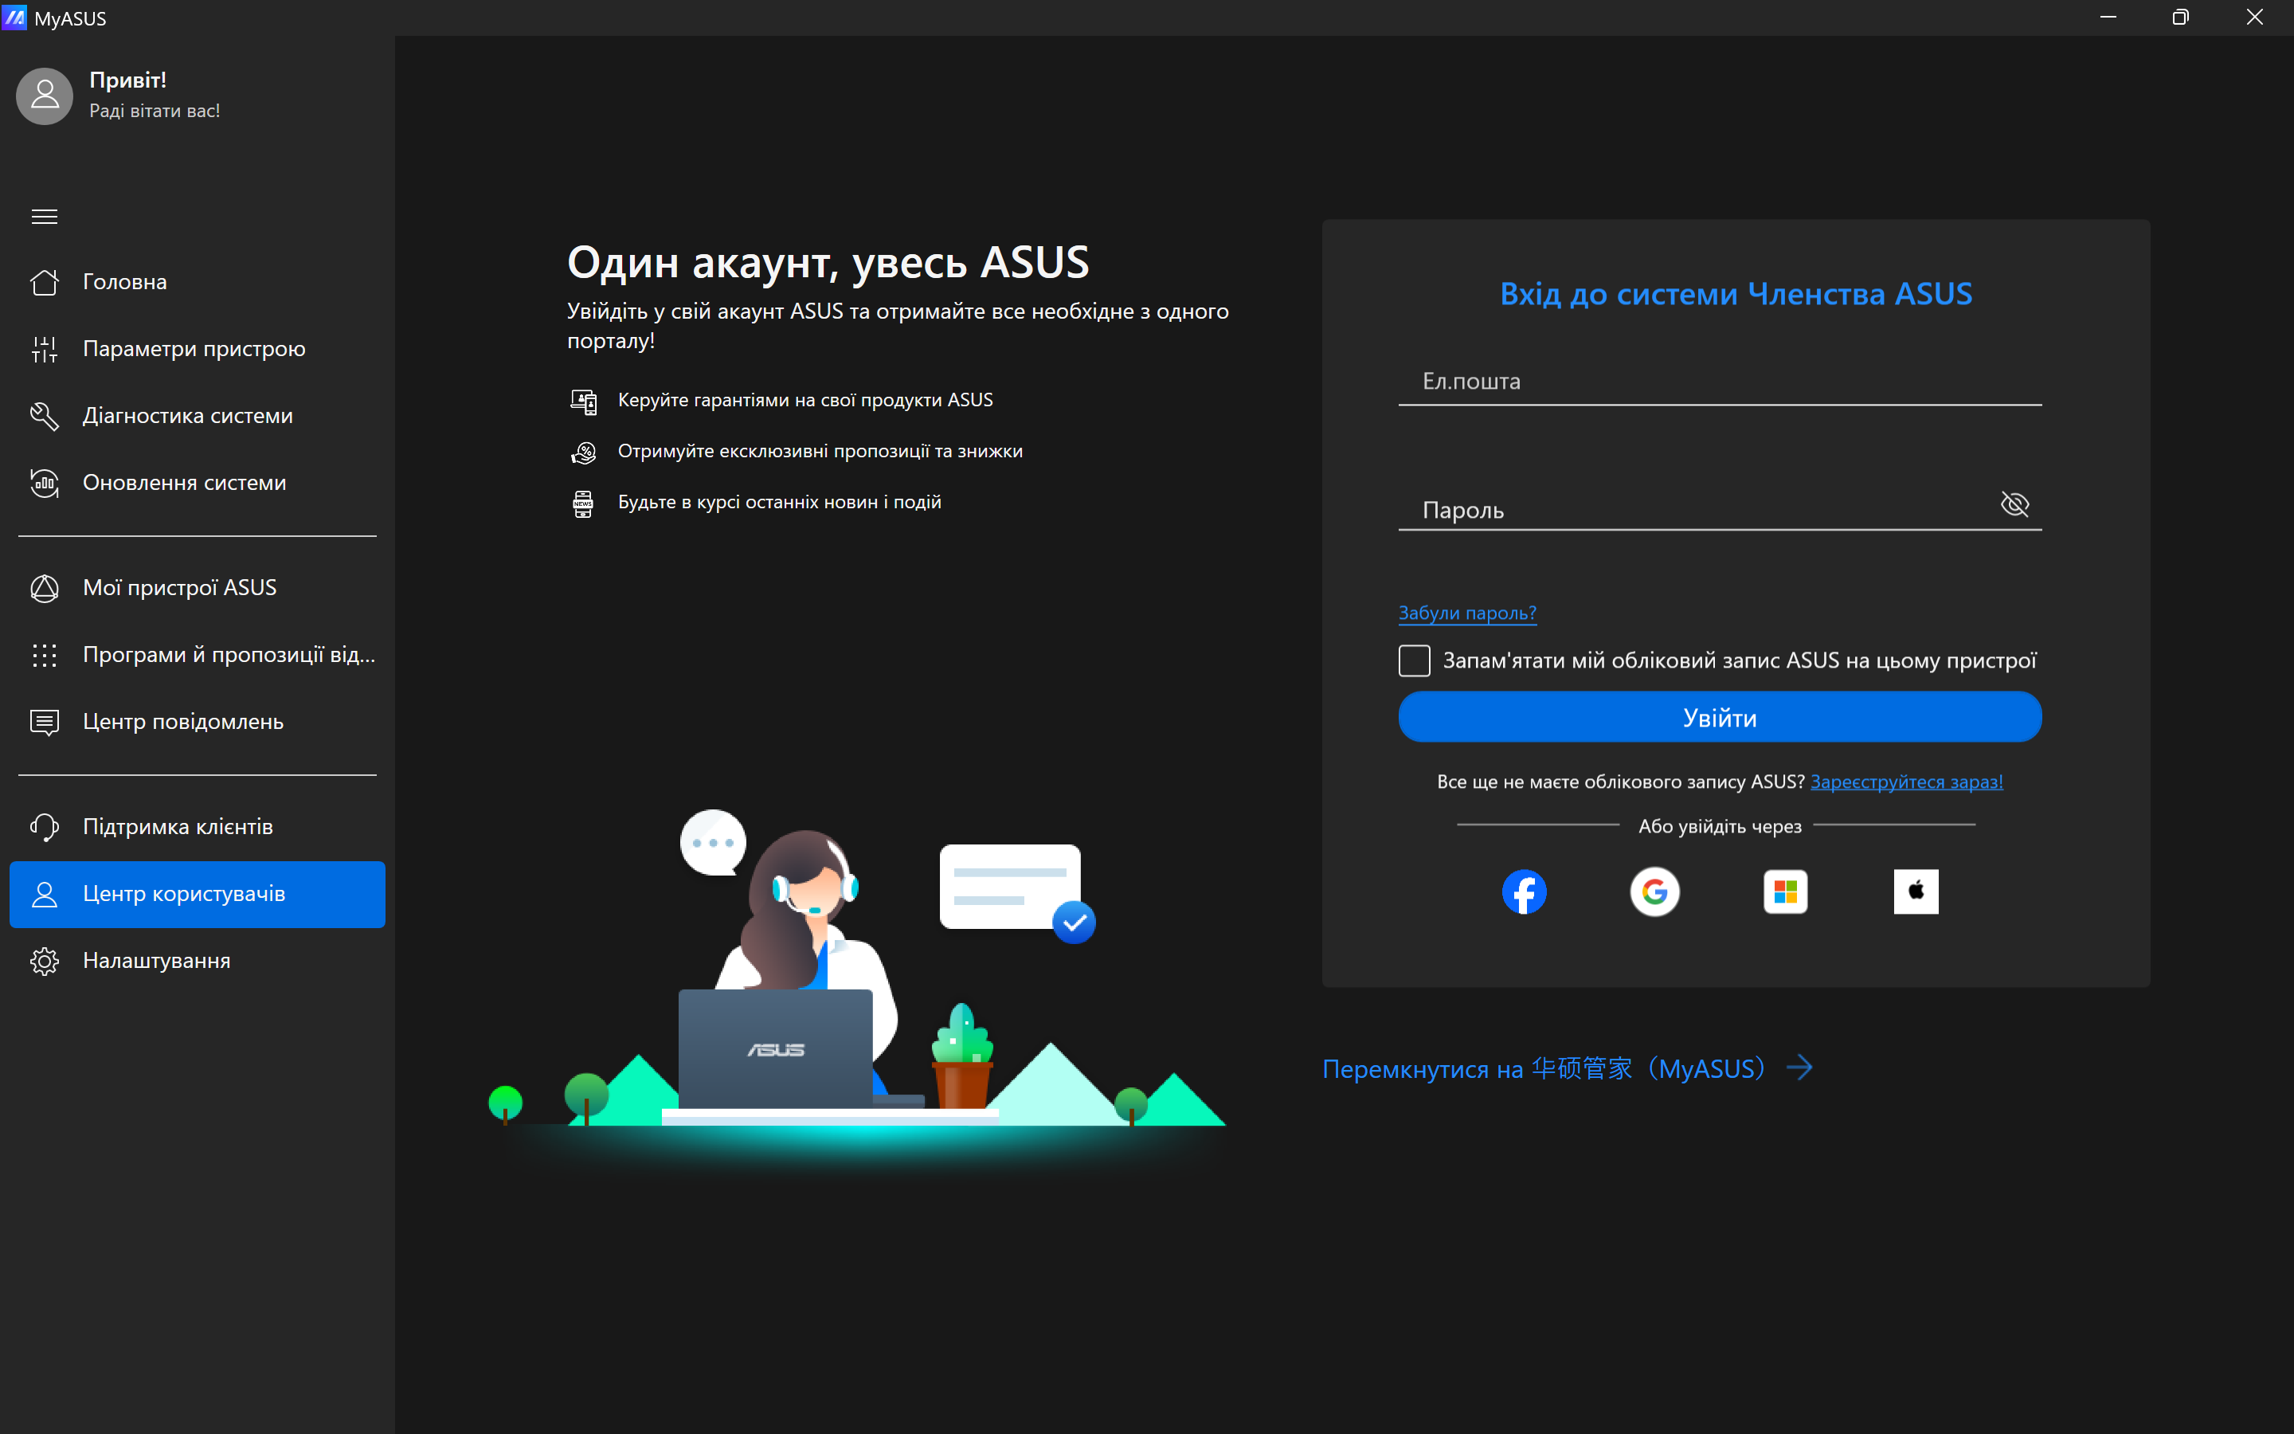Open the Забули пароль? link

click(x=1466, y=613)
